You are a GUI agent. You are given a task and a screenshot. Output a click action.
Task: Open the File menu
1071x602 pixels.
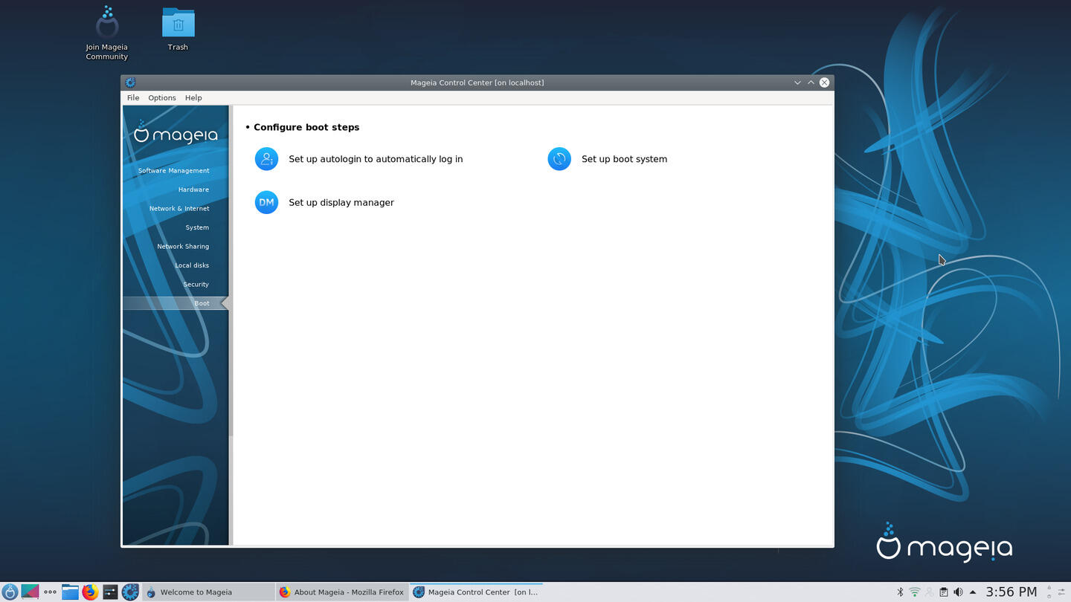pos(133,98)
